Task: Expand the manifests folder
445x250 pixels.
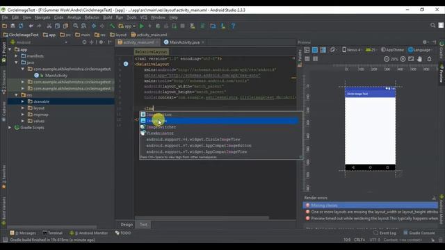Action: [17, 56]
